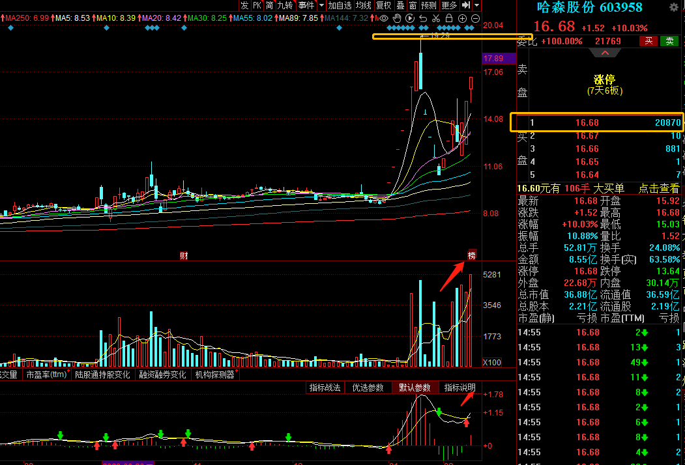
Task: Select the scissors cut tool
Action: point(436,18)
